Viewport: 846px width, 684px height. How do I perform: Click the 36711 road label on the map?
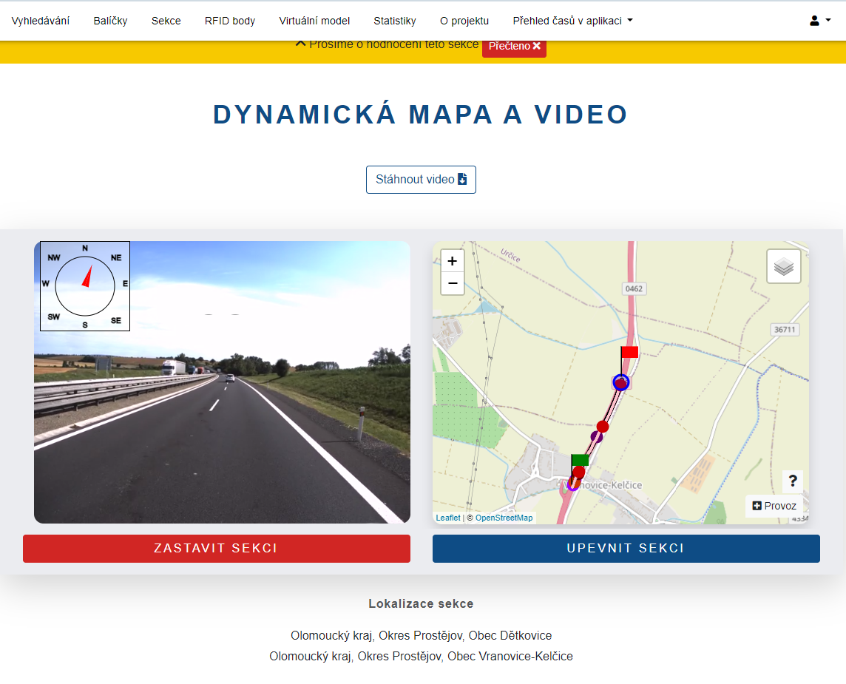click(785, 330)
